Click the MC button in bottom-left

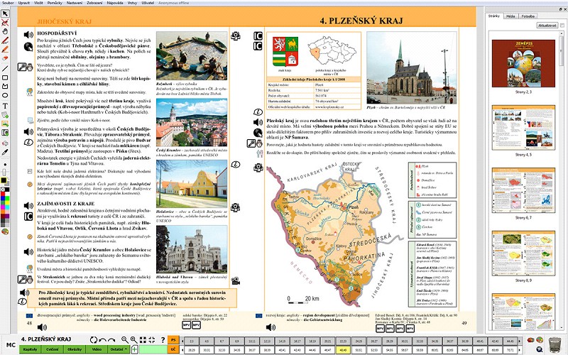[11, 345]
